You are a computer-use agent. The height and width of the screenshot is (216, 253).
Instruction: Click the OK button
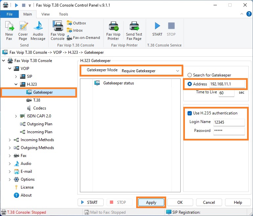[180, 202]
